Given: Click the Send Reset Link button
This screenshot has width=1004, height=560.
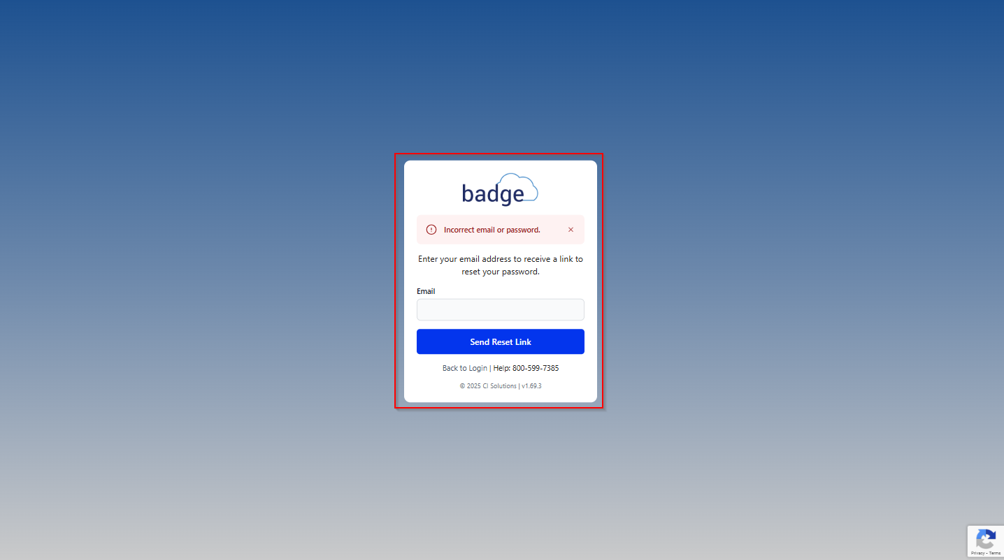Looking at the screenshot, I should tap(501, 341).
